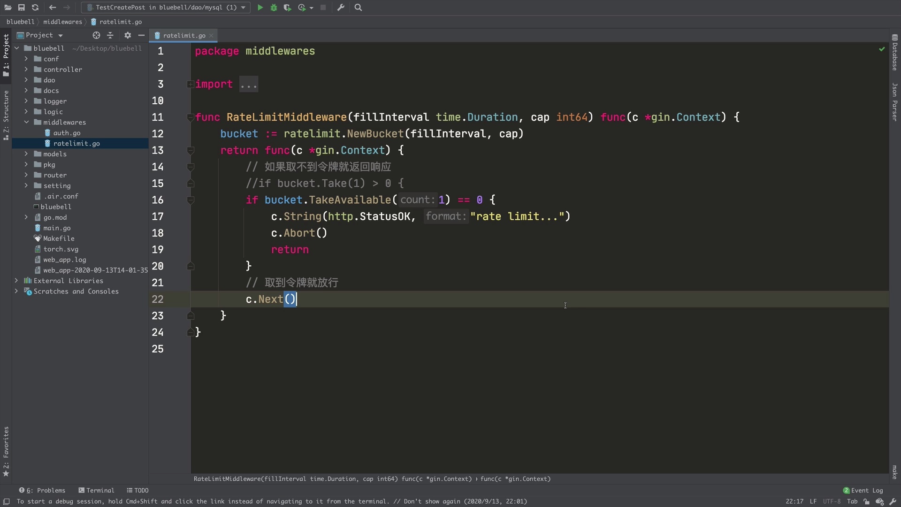Click the green Run button

point(260,8)
